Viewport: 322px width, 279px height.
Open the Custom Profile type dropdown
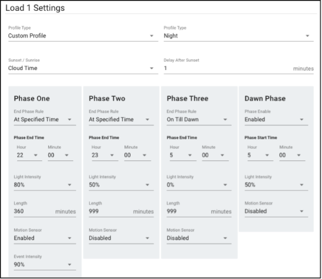pyautogui.click(x=83, y=36)
